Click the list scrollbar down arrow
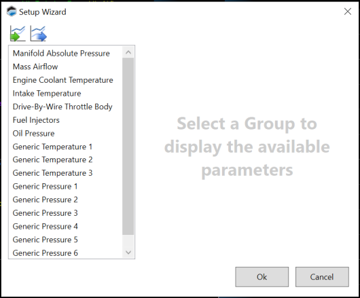 128,253
